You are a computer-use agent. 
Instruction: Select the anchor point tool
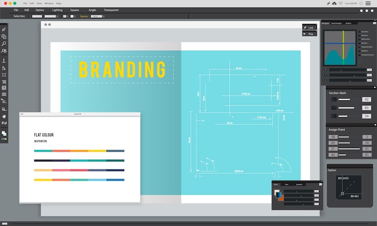coord(4,61)
